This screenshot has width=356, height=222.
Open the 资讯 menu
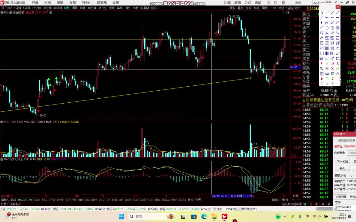(x=60, y=3)
